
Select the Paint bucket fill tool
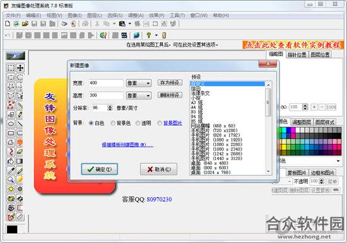coord(11,161)
